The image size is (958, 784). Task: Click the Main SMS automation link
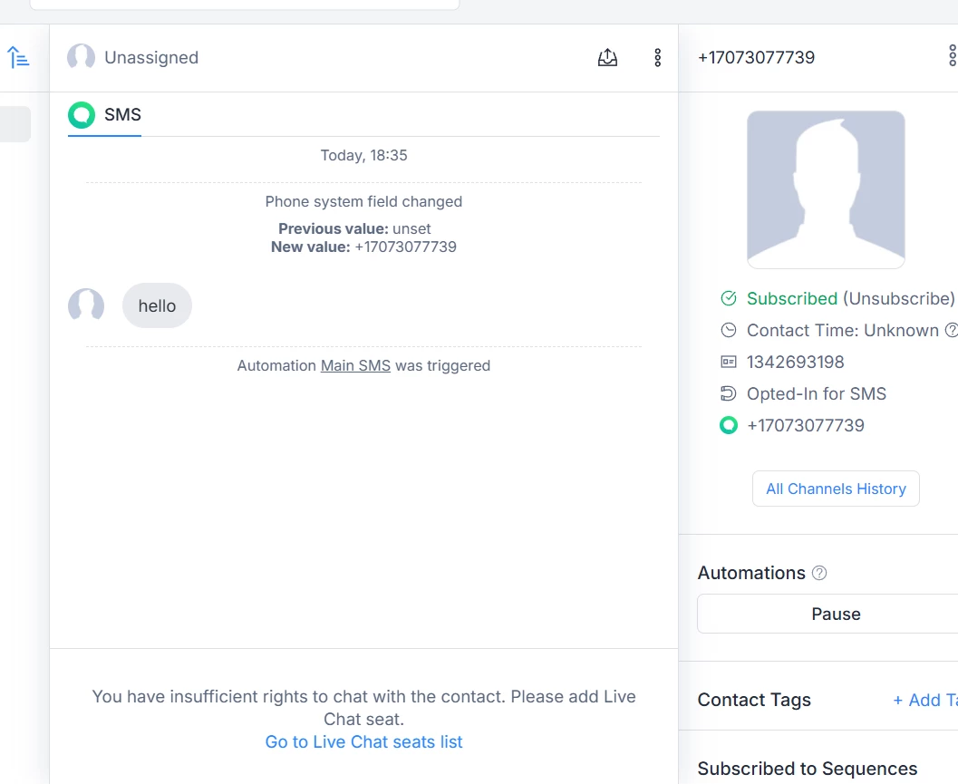[x=355, y=366]
